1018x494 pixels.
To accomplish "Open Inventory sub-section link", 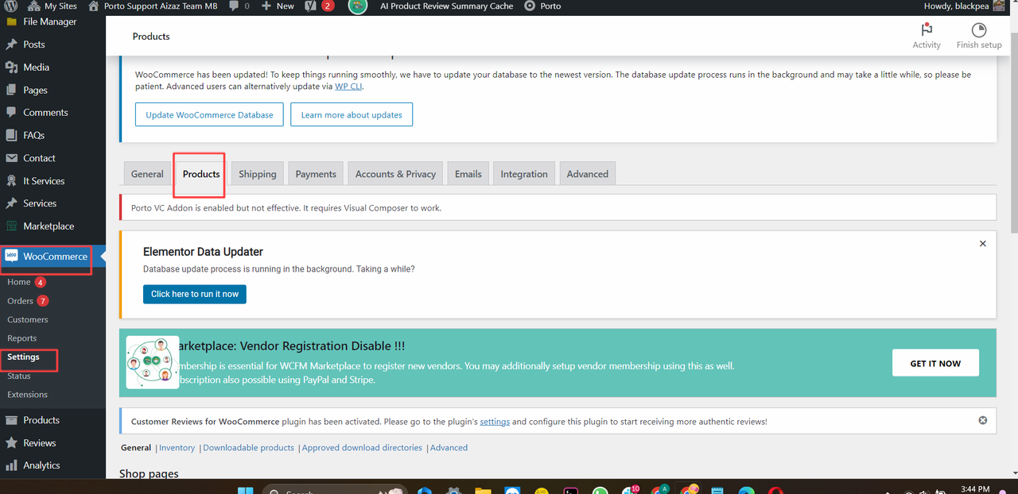I will tap(177, 448).
